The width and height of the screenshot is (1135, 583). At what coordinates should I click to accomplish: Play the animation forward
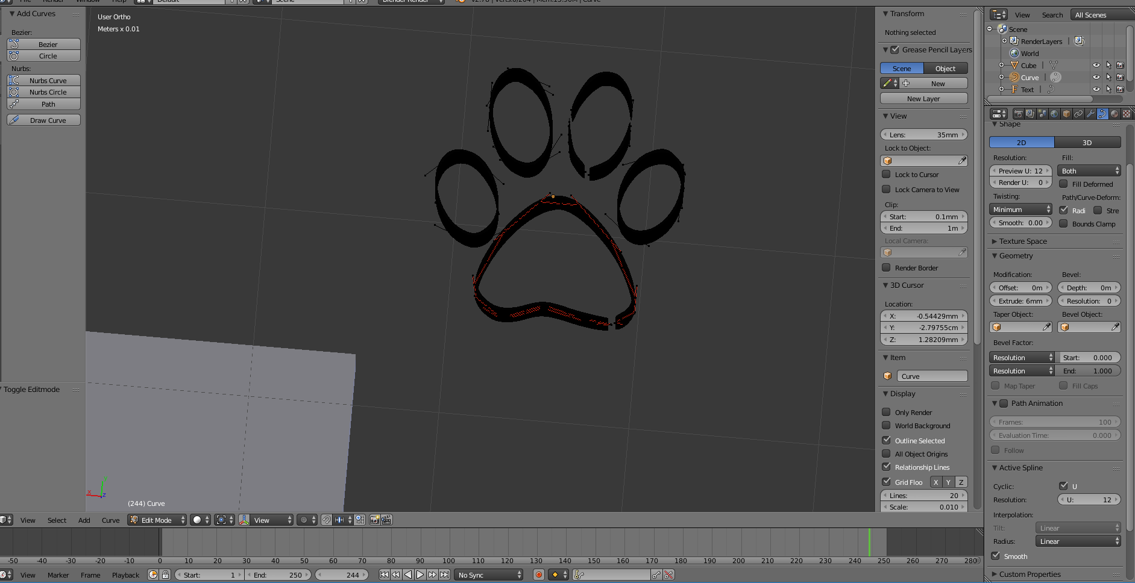420,575
